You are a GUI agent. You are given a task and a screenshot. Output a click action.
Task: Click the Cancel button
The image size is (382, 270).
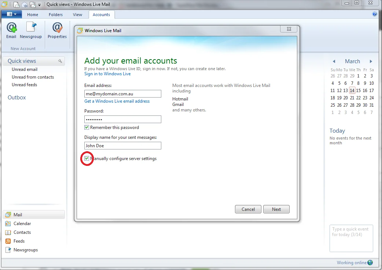pos(248,209)
